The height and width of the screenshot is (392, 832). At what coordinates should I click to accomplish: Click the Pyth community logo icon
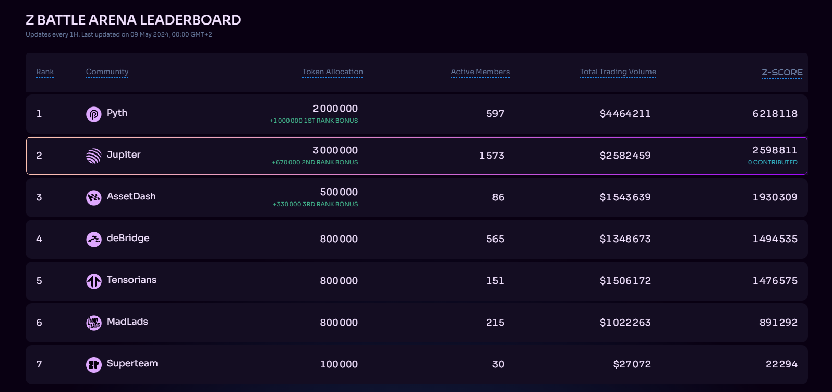(94, 114)
